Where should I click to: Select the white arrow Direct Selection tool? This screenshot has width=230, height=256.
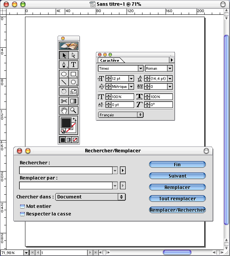[x=74, y=56]
